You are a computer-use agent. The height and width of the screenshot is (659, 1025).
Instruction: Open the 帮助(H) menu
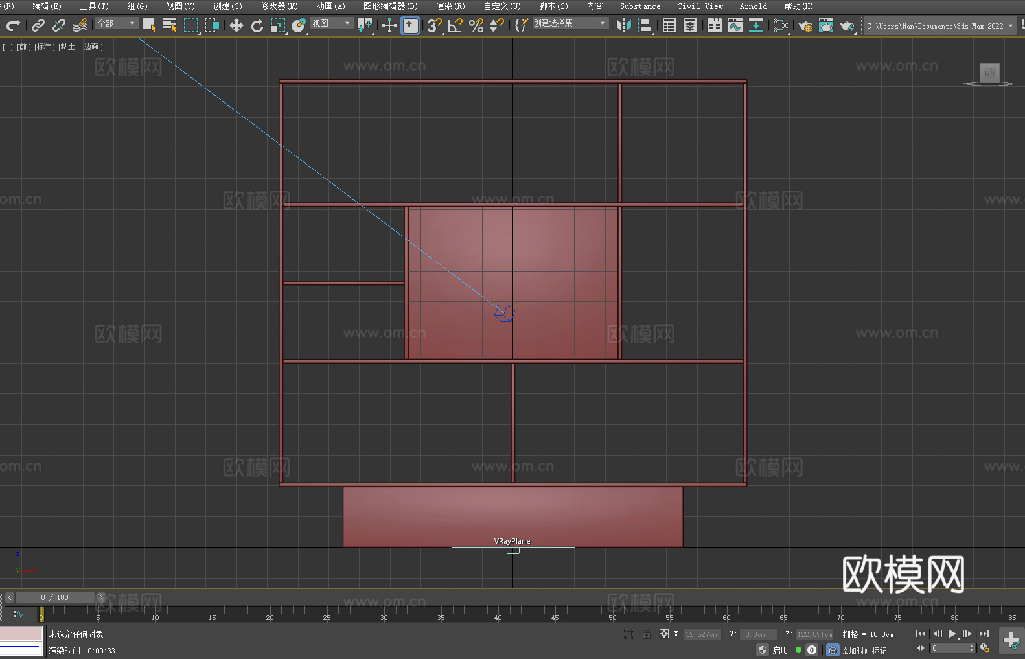pos(798,6)
